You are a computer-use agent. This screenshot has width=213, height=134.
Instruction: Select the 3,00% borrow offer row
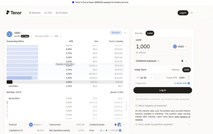pos(65,110)
